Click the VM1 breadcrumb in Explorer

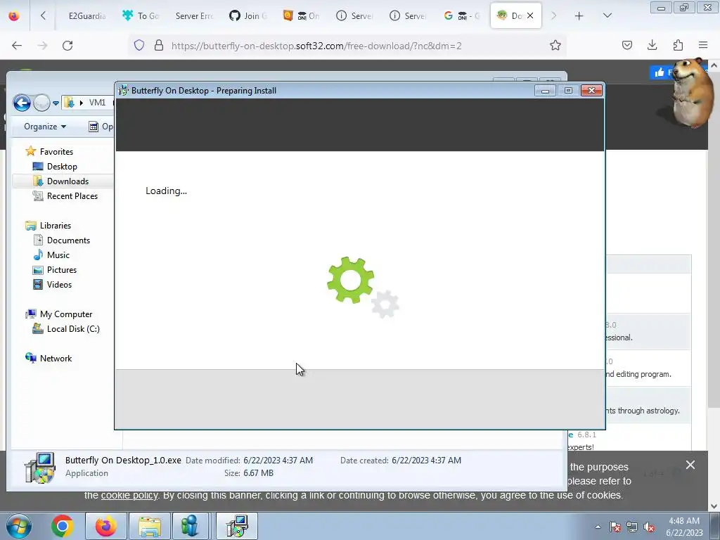pyautogui.click(x=97, y=103)
